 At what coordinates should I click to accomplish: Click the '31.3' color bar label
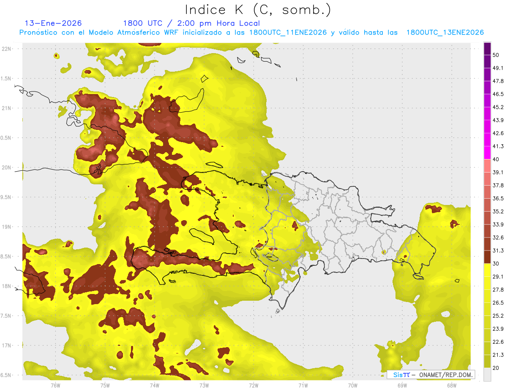click(x=498, y=251)
